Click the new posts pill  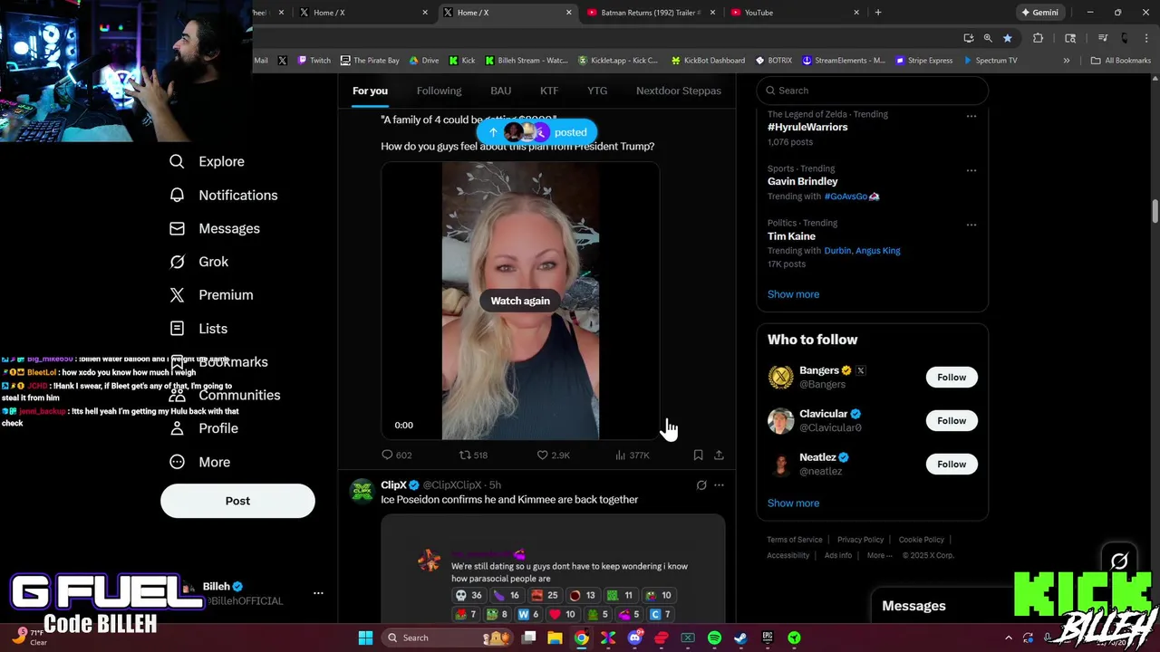(x=537, y=132)
